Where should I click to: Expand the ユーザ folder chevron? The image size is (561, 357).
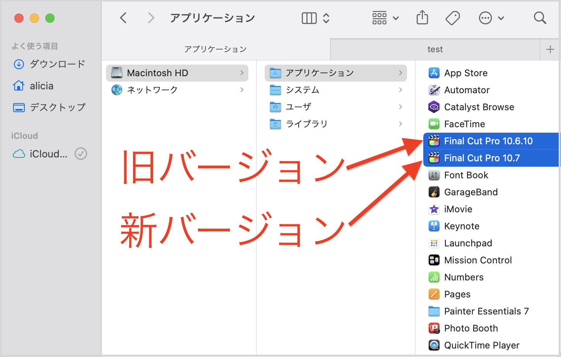click(x=400, y=107)
